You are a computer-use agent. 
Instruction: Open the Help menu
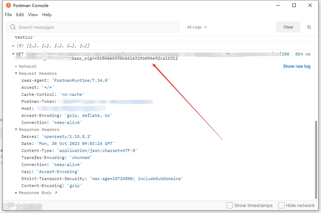pos(47,15)
